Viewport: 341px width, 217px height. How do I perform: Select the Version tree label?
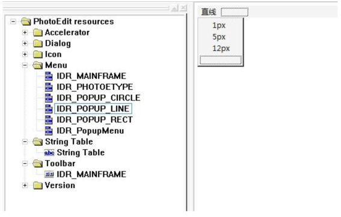tap(60, 185)
